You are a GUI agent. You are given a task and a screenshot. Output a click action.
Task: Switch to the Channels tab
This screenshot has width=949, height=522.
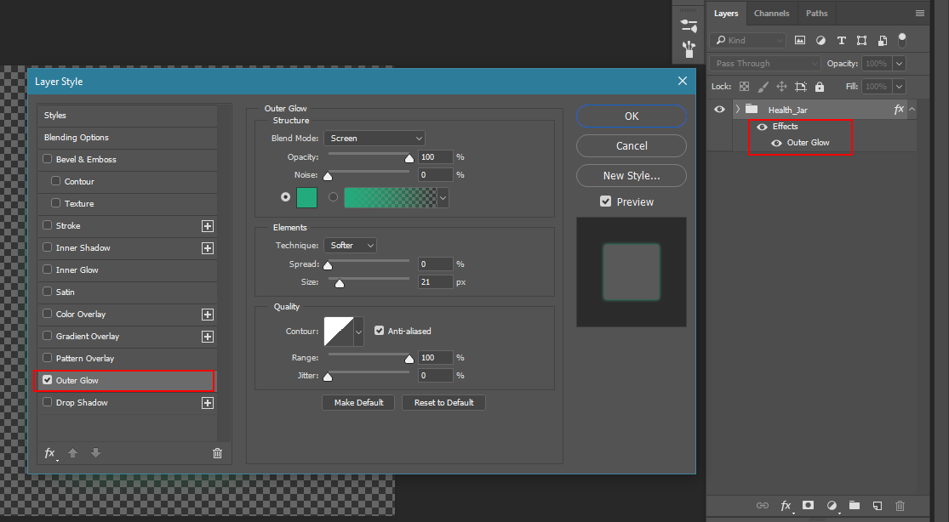[771, 14]
